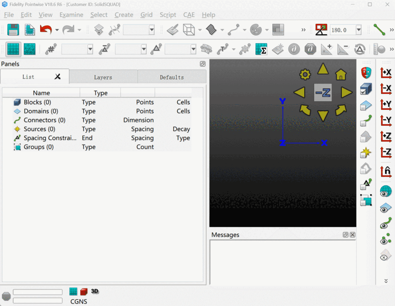Switch to the Layers tab
The width and height of the screenshot is (395, 306).
click(x=103, y=77)
